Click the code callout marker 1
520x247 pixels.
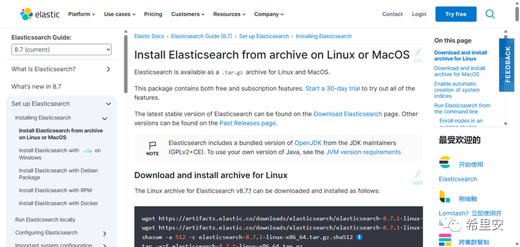click(359, 237)
